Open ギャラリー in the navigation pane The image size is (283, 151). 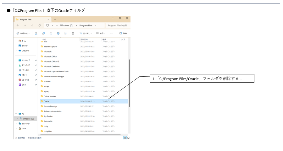pyautogui.click(x=23, y=46)
